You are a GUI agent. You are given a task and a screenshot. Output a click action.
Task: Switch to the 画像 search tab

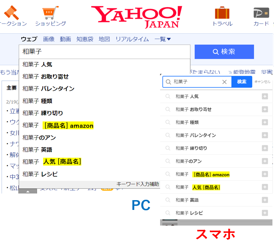[49, 39]
